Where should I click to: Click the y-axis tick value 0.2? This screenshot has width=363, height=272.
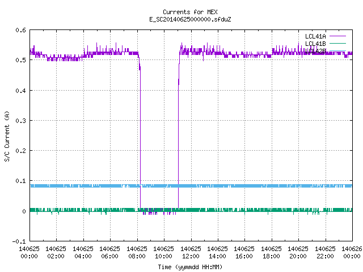(20, 151)
